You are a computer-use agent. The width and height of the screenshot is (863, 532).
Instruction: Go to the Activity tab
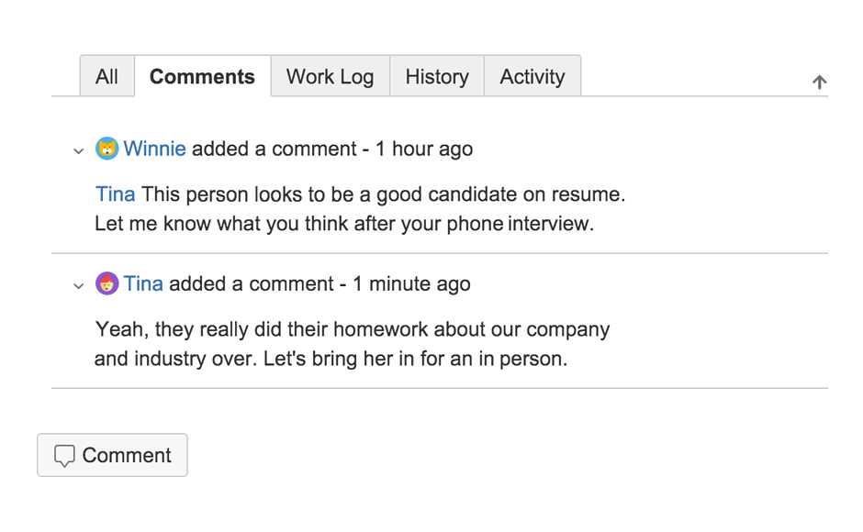532,76
